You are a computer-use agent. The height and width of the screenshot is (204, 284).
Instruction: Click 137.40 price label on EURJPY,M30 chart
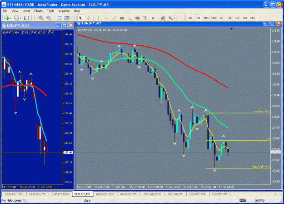click(68, 152)
